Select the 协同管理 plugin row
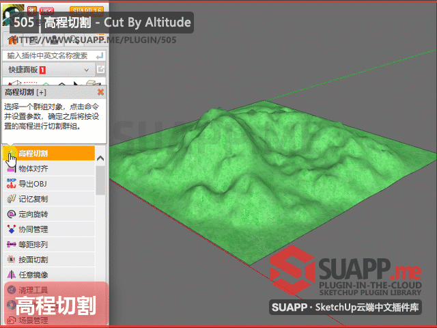The height and width of the screenshot is (328, 437). (49, 230)
